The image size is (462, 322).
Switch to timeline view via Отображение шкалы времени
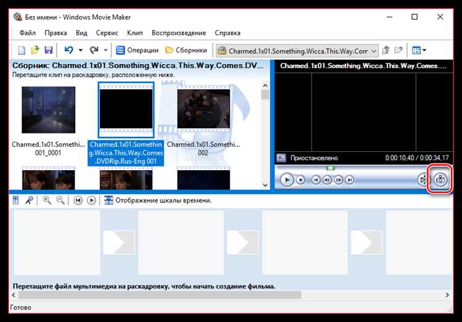[158, 200]
